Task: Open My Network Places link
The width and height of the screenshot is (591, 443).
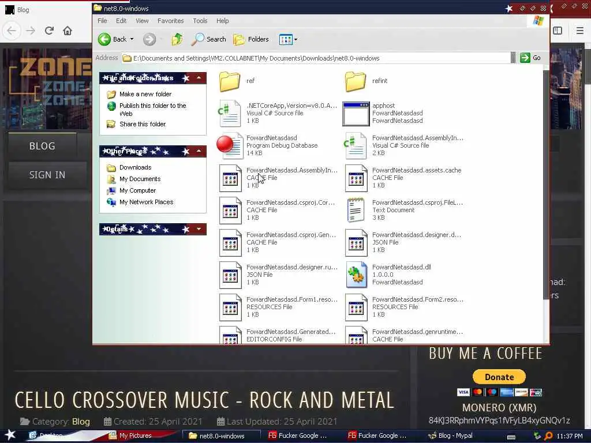Action: pyautogui.click(x=146, y=202)
